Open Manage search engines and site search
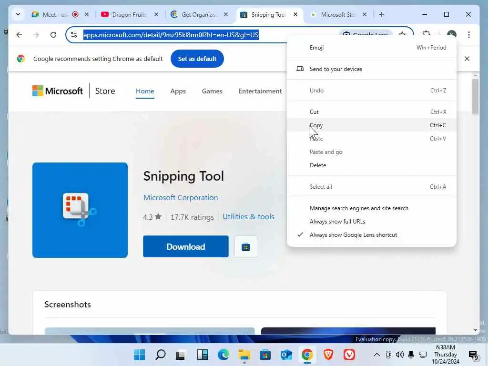 pos(372,208)
